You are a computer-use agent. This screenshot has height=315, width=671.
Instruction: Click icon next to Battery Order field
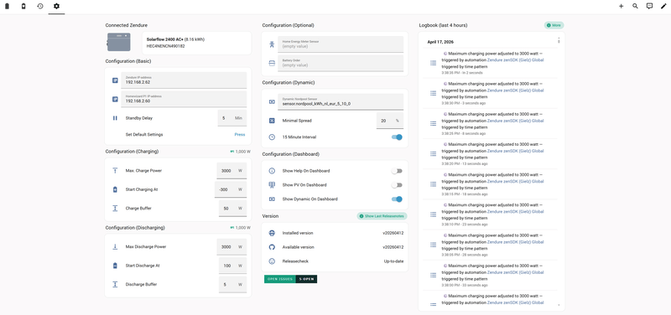coord(271,63)
